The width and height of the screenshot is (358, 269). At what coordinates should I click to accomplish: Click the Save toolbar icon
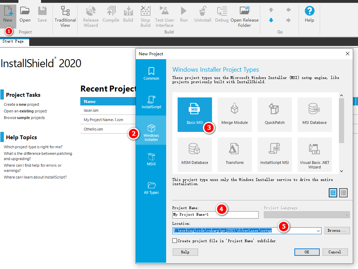point(42,14)
